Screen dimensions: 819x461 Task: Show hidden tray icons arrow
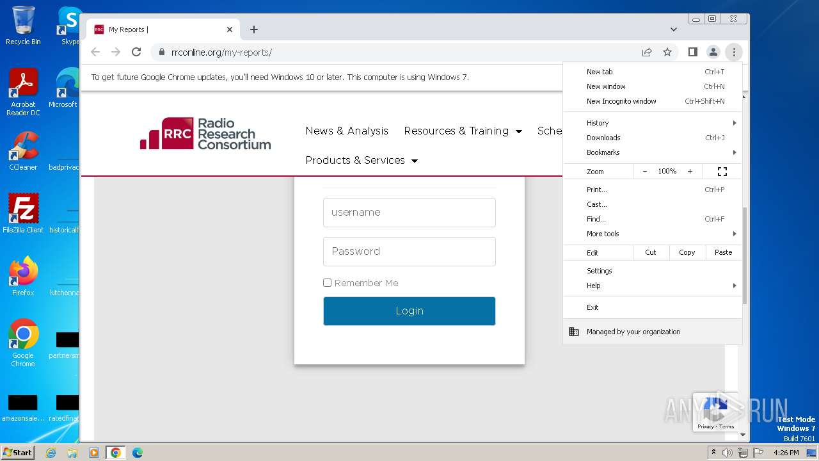[x=713, y=452]
